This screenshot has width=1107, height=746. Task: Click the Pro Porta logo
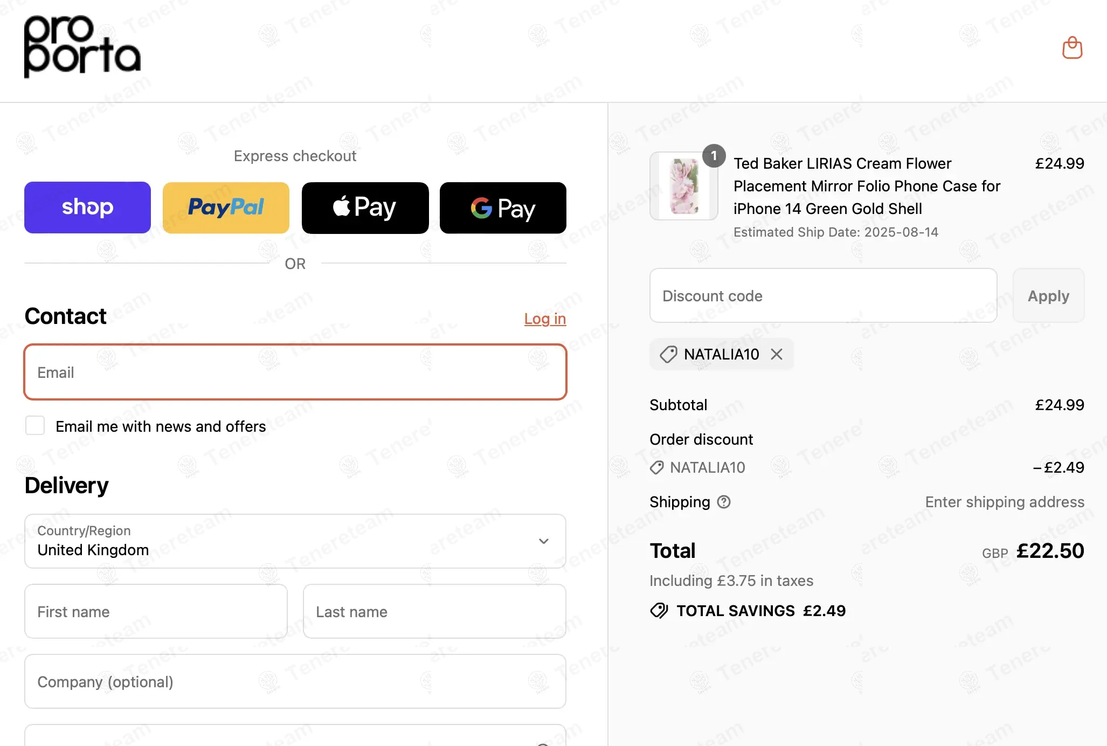(82, 46)
